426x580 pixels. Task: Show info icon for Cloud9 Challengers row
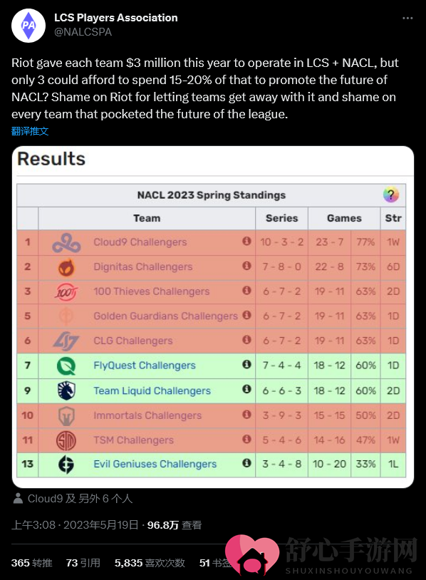(246, 241)
